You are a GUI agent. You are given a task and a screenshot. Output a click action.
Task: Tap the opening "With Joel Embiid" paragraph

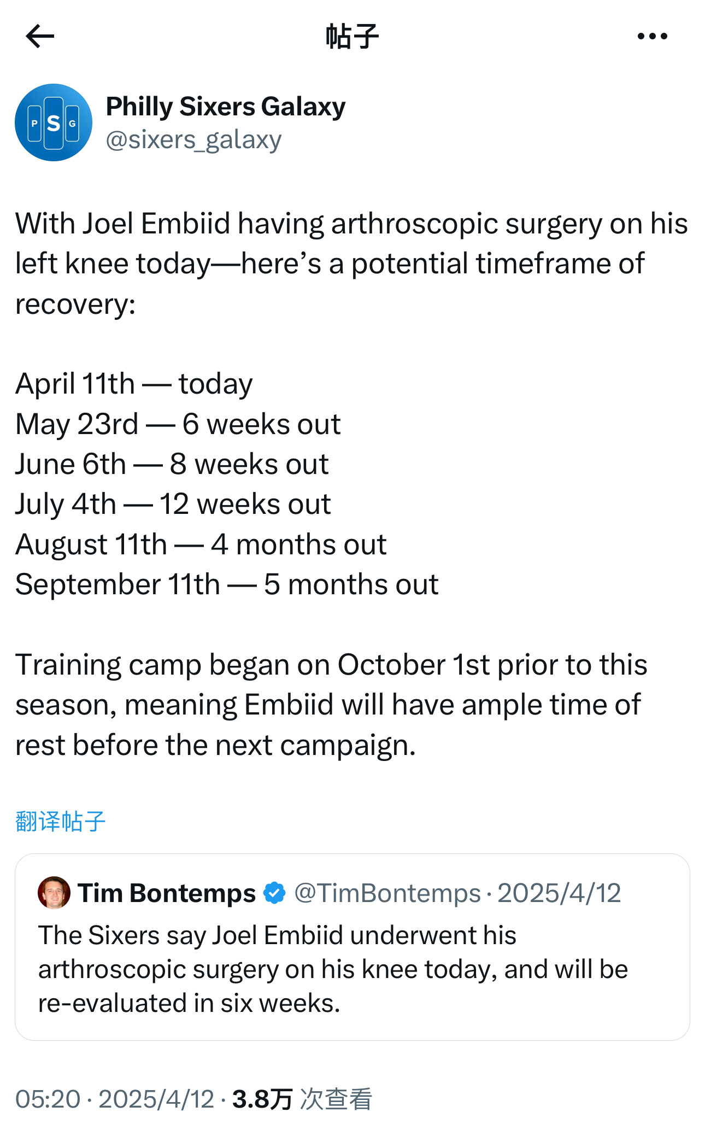click(x=350, y=264)
